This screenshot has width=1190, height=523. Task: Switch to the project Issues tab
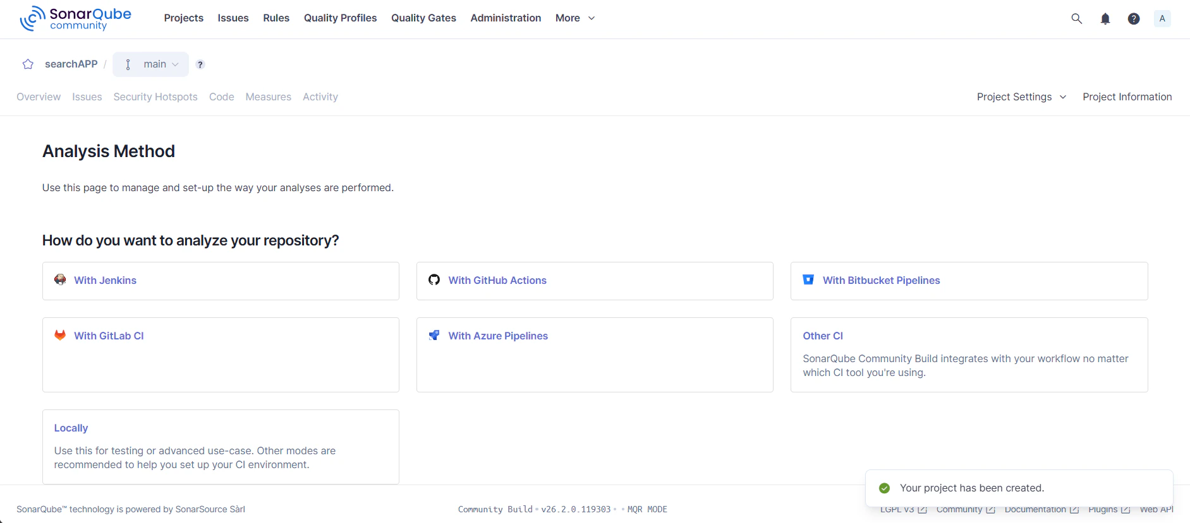87,97
